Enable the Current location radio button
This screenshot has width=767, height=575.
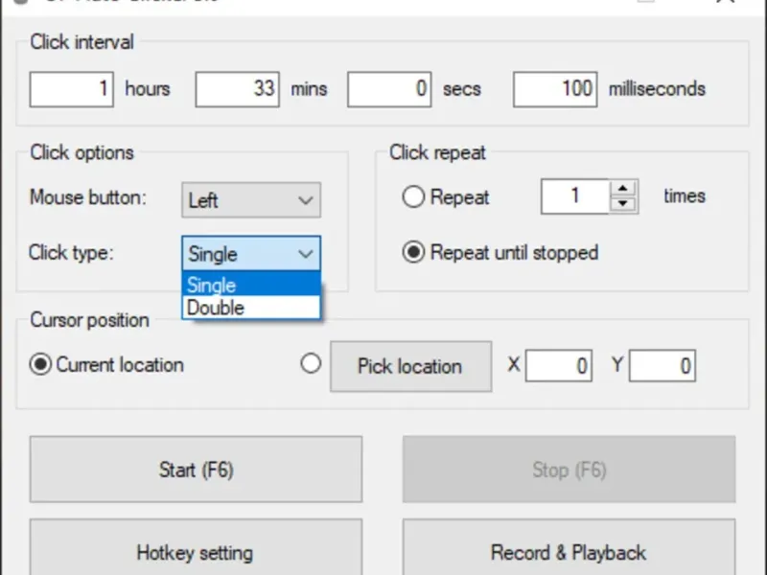40,365
